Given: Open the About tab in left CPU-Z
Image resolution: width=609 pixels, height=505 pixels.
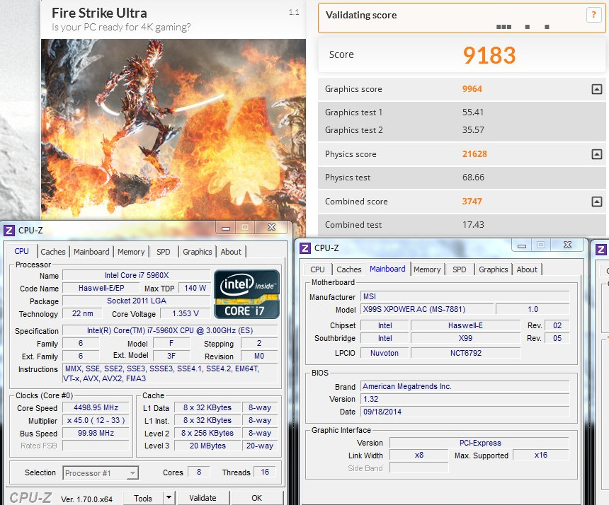Looking at the screenshot, I should (231, 252).
